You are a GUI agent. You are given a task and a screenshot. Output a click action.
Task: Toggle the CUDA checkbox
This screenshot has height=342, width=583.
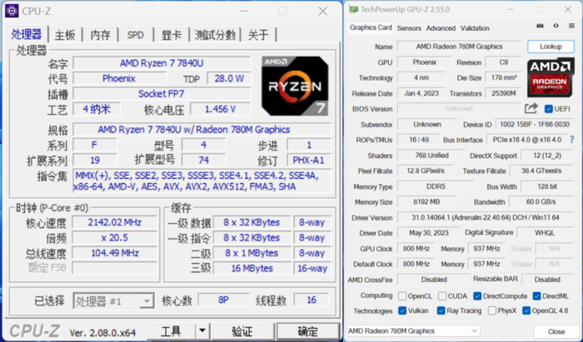(x=441, y=296)
